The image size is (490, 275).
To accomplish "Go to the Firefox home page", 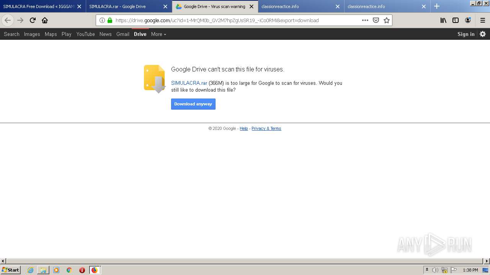I will click(x=45, y=20).
